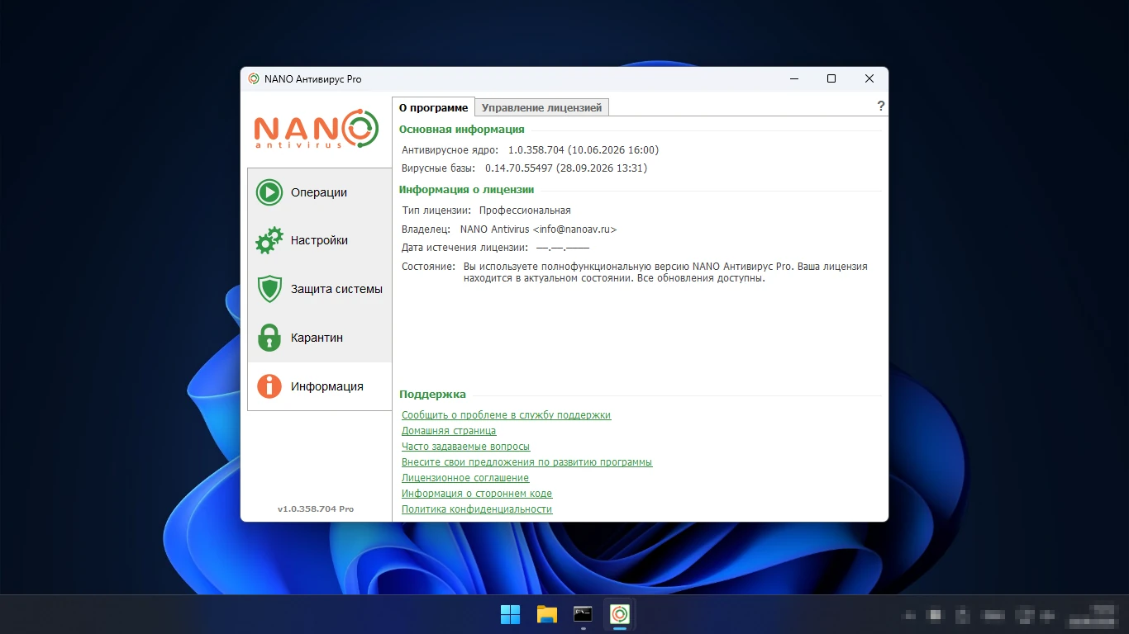This screenshot has width=1129, height=634.
Task: Click the NANO Antivirus logo
Action: (x=317, y=129)
